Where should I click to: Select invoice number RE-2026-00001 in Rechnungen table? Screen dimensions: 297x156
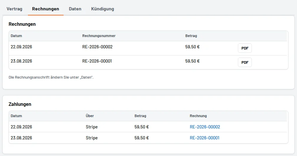(x=97, y=61)
